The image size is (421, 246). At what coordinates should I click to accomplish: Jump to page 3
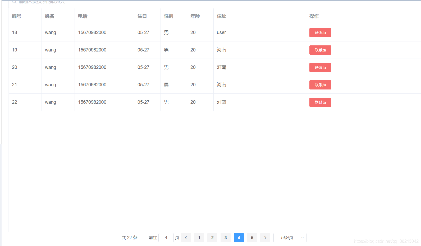[x=226, y=238]
